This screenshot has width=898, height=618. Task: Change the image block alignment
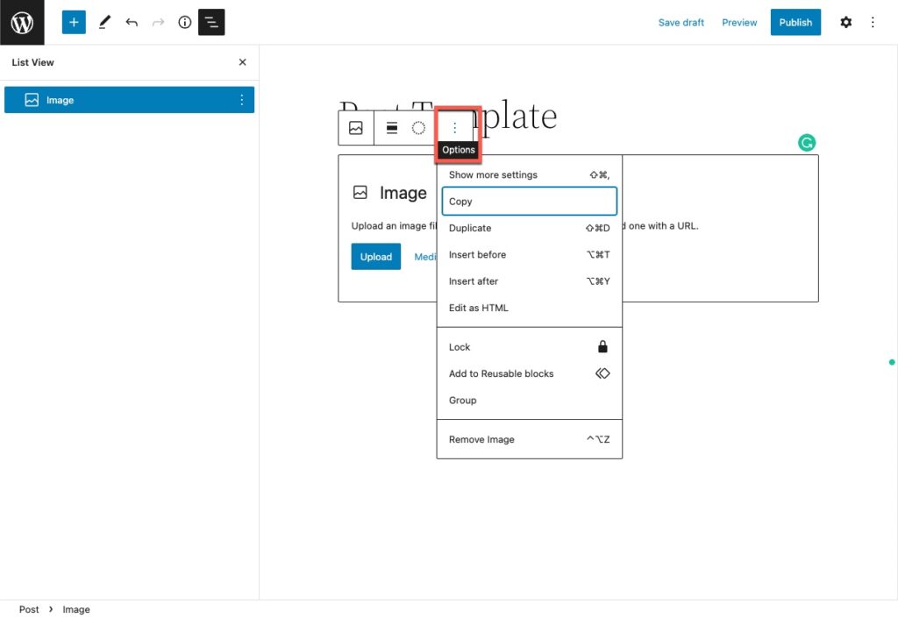click(x=392, y=128)
